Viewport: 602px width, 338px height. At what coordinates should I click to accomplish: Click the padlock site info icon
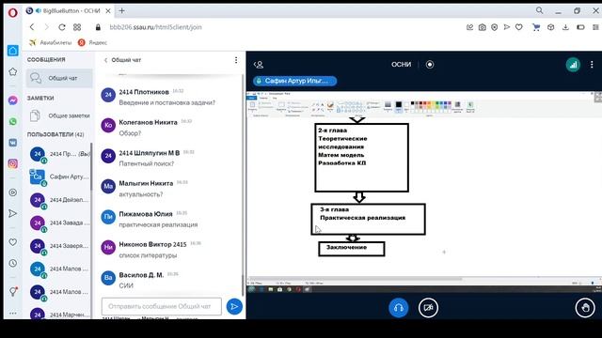[98, 27]
